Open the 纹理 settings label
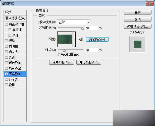Screen dimensions: 155x126 15,35
